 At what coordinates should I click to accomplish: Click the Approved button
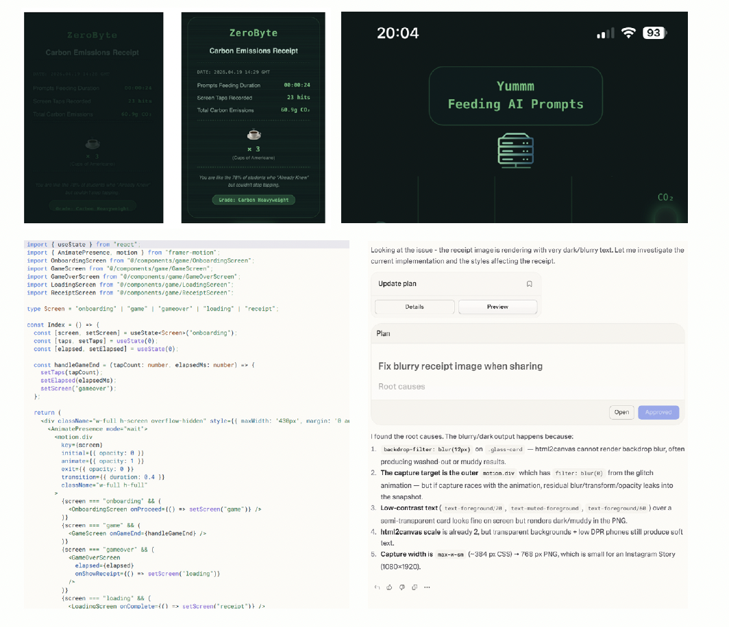click(x=658, y=412)
